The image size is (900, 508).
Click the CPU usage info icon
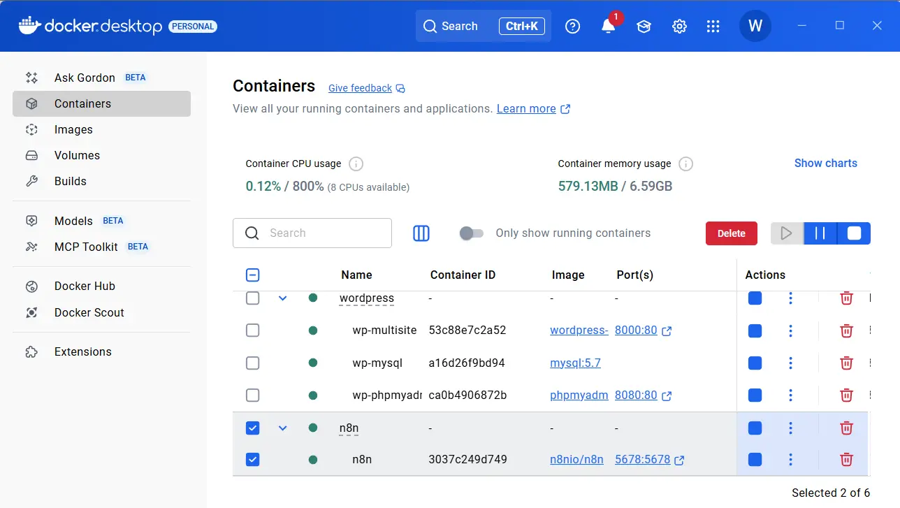click(x=356, y=164)
